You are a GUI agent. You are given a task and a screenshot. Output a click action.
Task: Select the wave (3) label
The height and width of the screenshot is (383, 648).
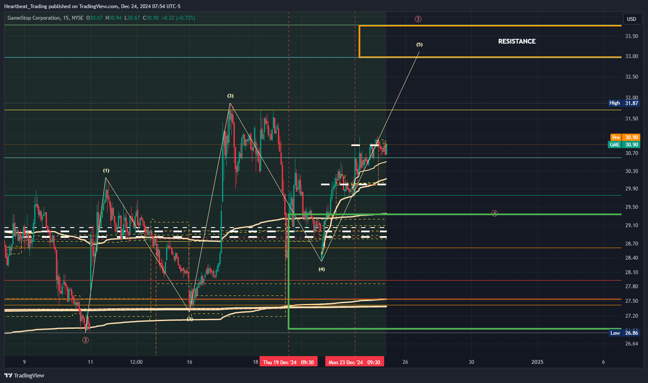click(230, 96)
